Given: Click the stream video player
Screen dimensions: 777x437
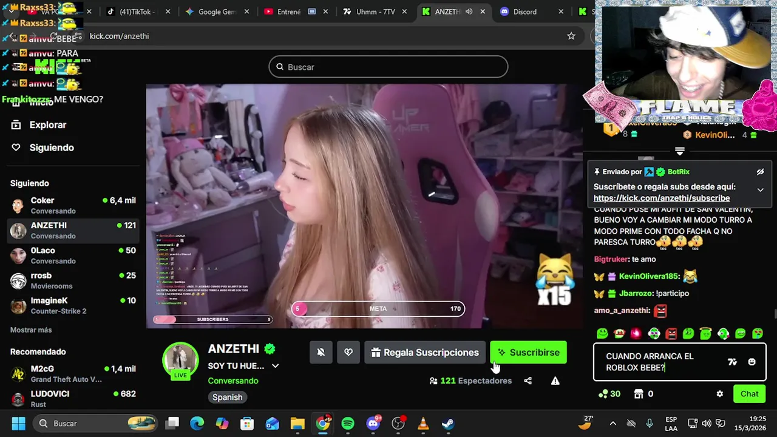Looking at the screenshot, I should [364, 206].
